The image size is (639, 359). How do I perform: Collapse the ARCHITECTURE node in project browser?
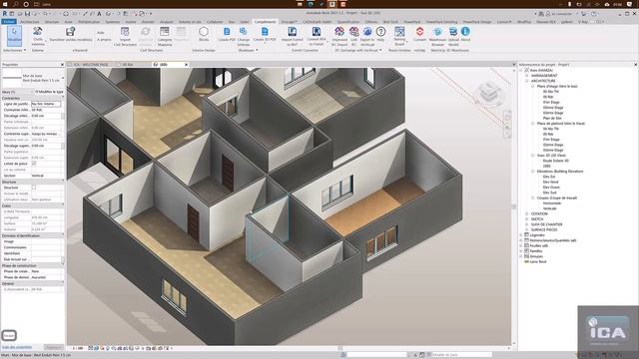pos(527,81)
